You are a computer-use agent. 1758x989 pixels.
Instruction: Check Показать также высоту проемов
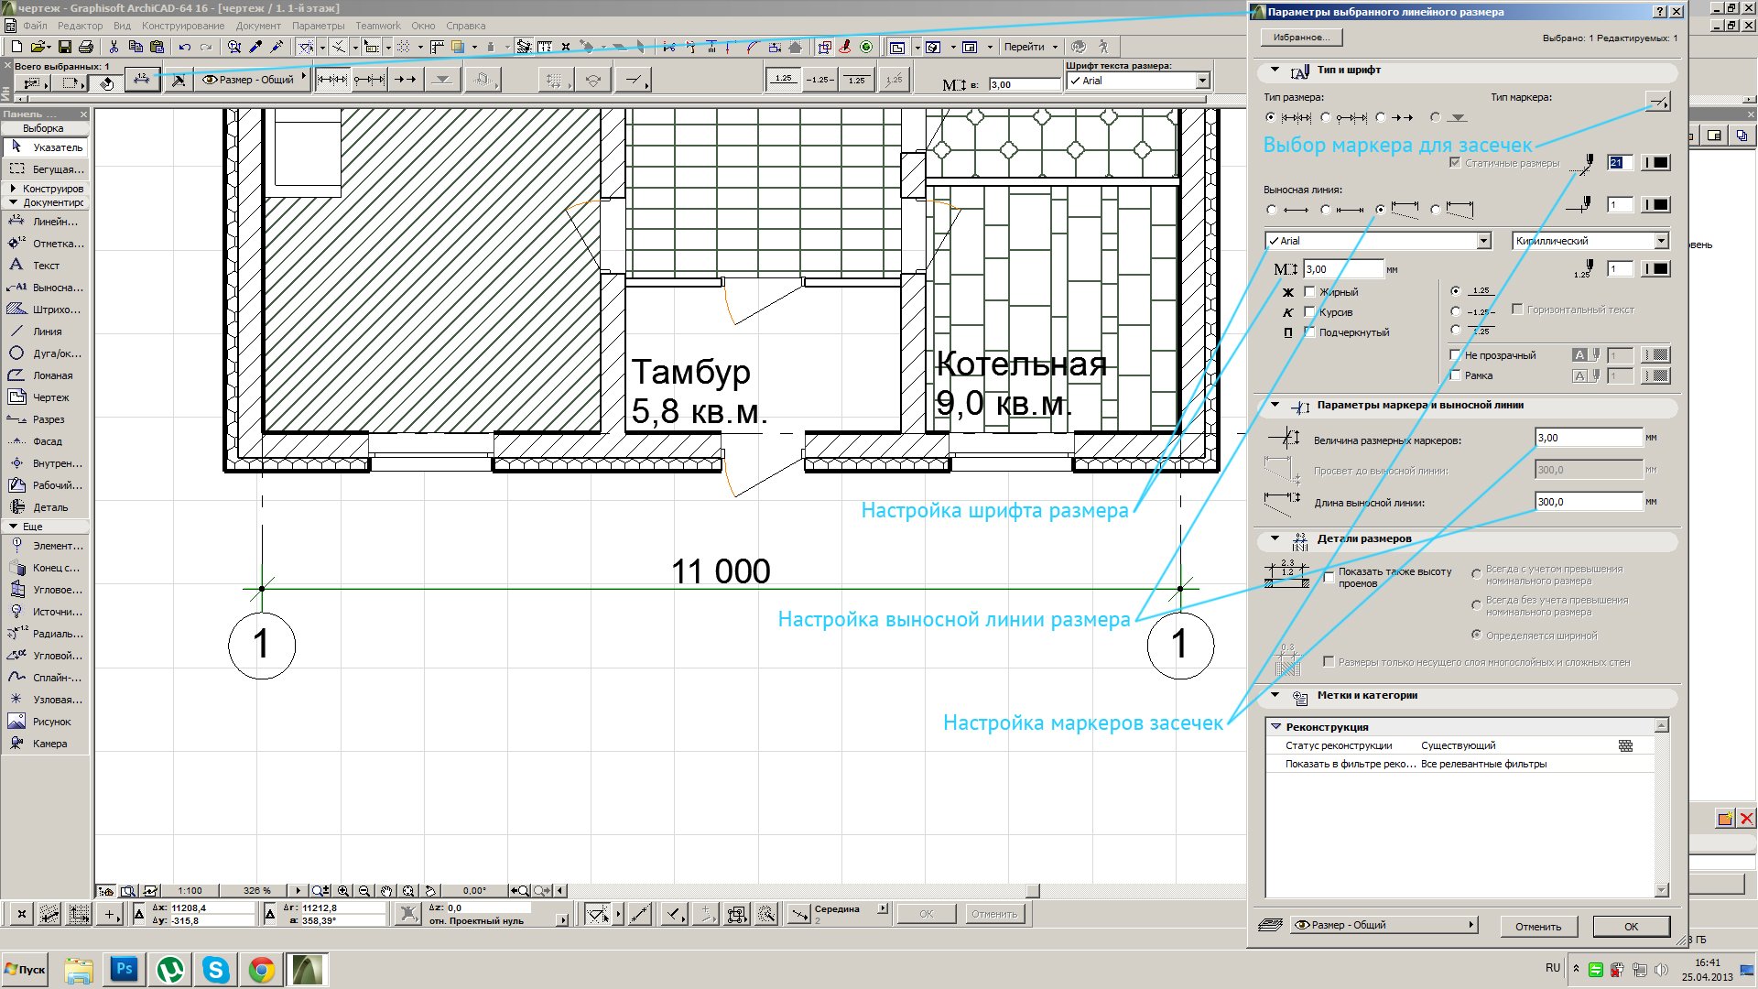[x=1329, y=577]
